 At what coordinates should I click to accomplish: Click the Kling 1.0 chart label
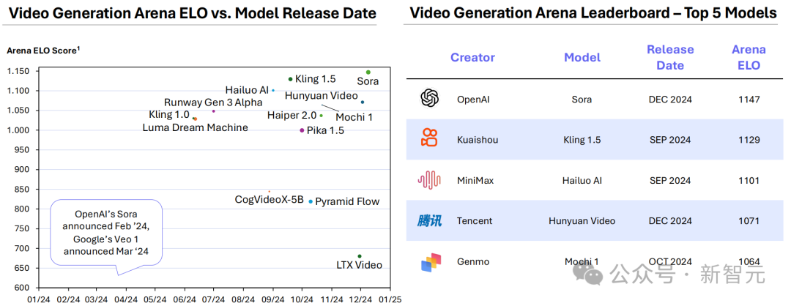pyautogui.click(x=169, y=114)
